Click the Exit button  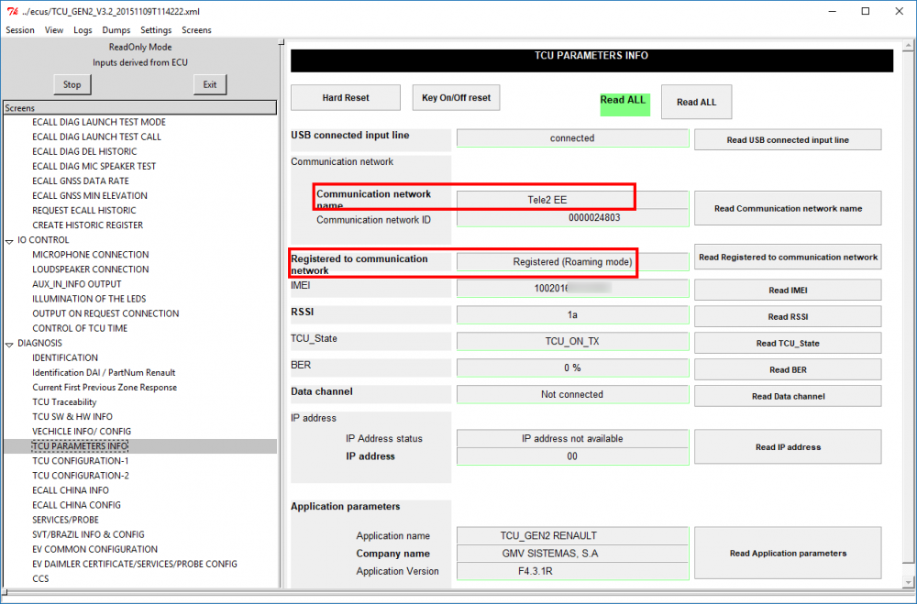point(210,85)
